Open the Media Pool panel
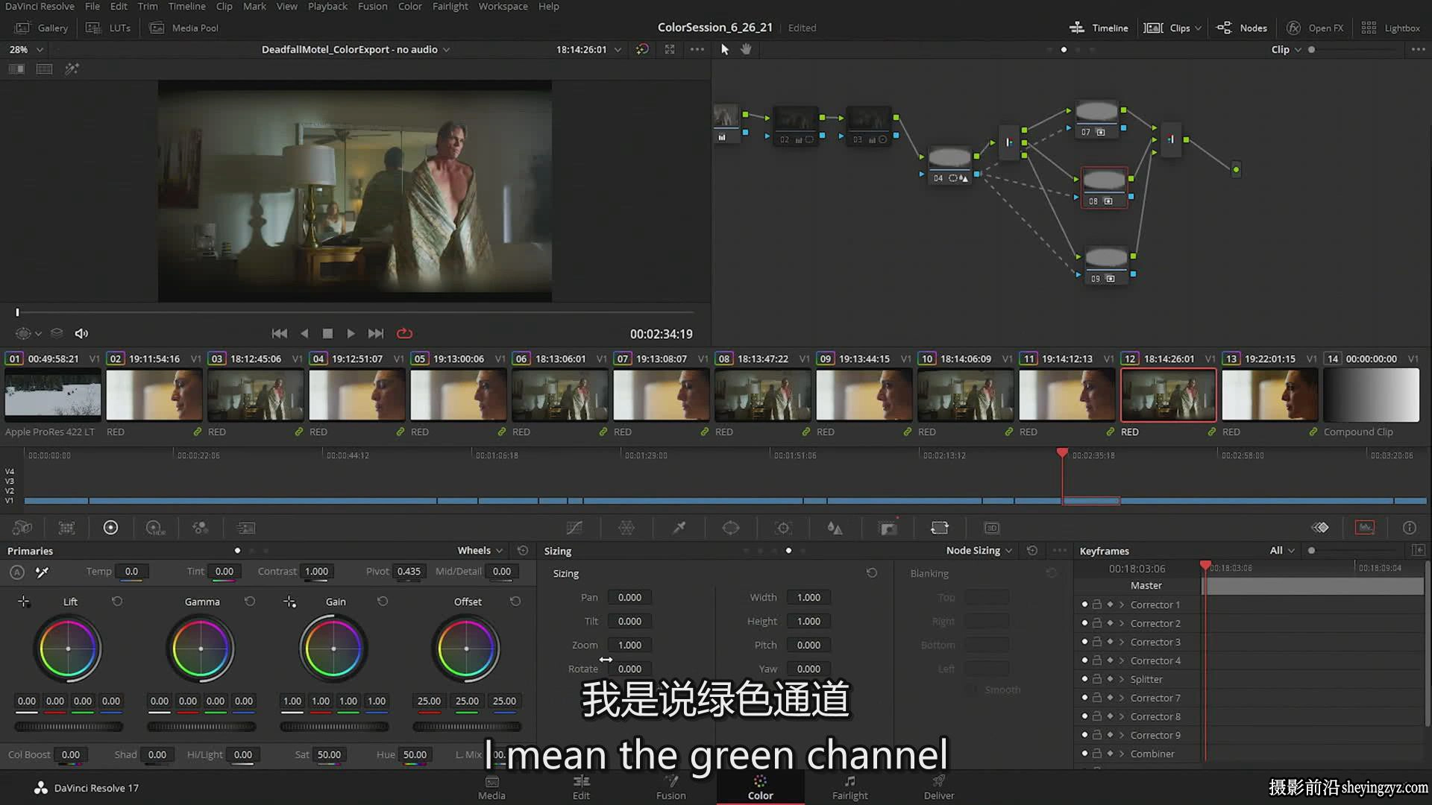 (184, 28)
